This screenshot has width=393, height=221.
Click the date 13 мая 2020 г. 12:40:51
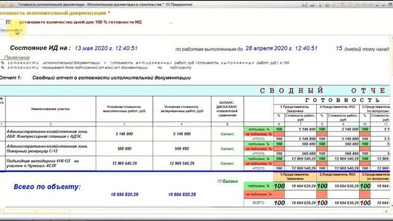106,48
